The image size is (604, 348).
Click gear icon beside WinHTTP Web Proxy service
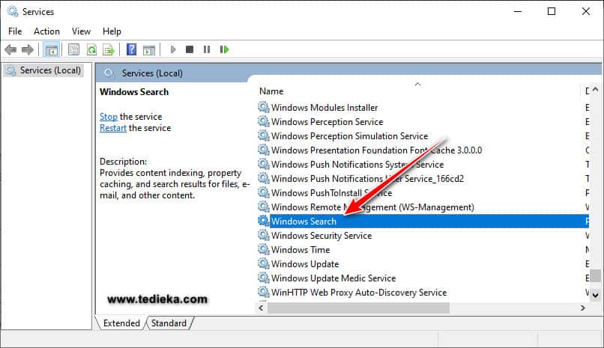click(x=264, y=292)
